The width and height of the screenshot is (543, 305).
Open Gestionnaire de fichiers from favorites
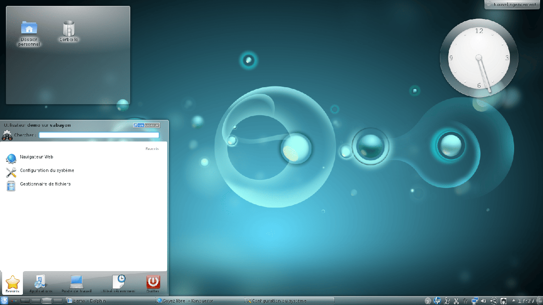45,184
